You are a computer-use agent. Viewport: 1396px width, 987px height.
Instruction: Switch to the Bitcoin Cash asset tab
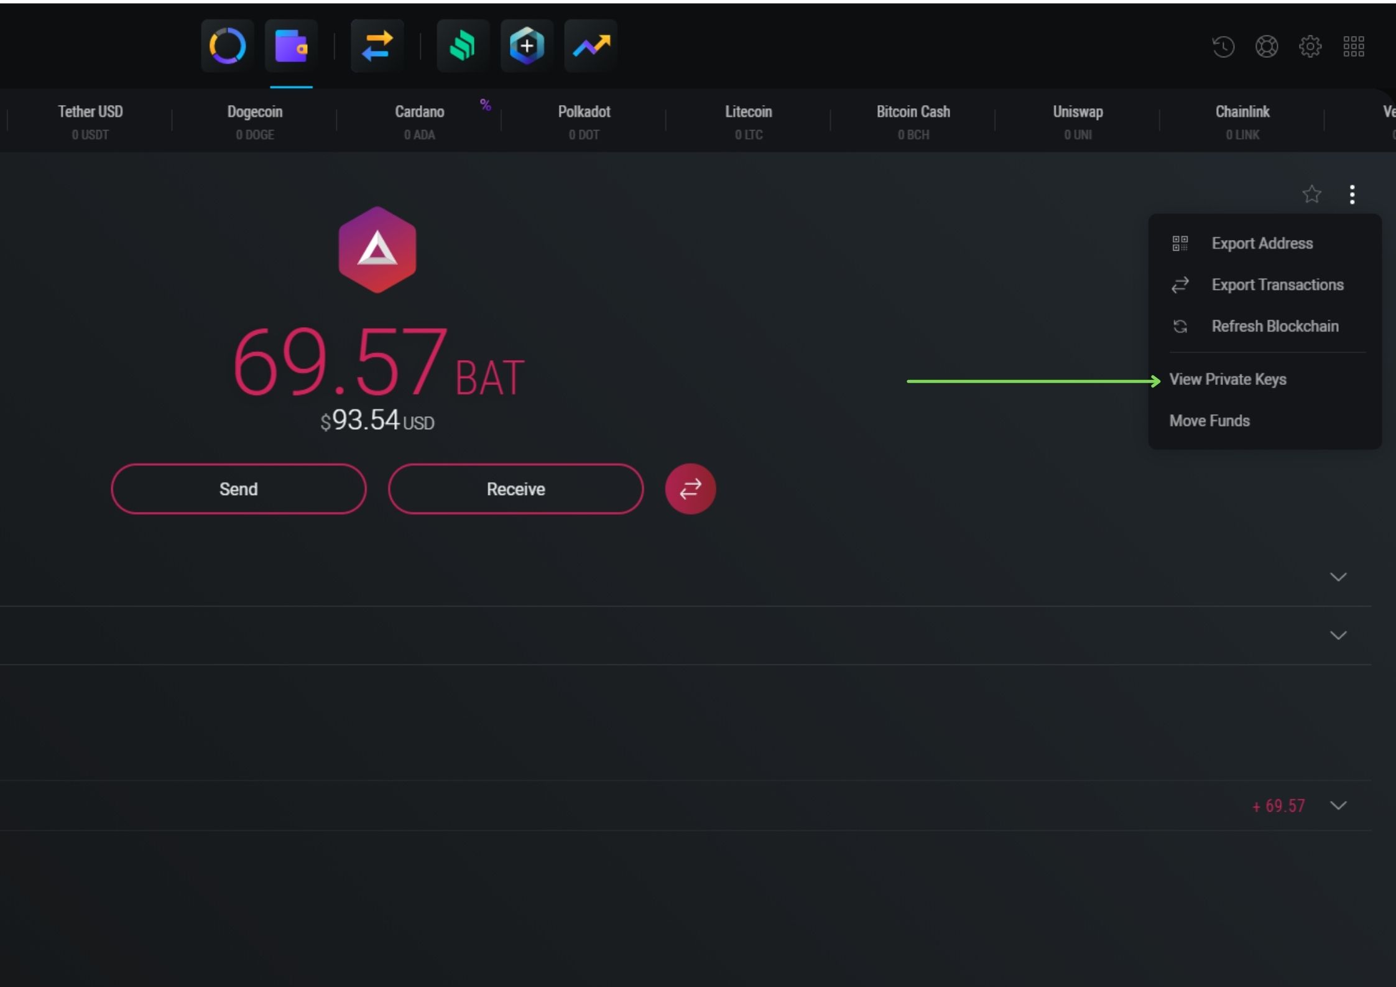(913, 122)
